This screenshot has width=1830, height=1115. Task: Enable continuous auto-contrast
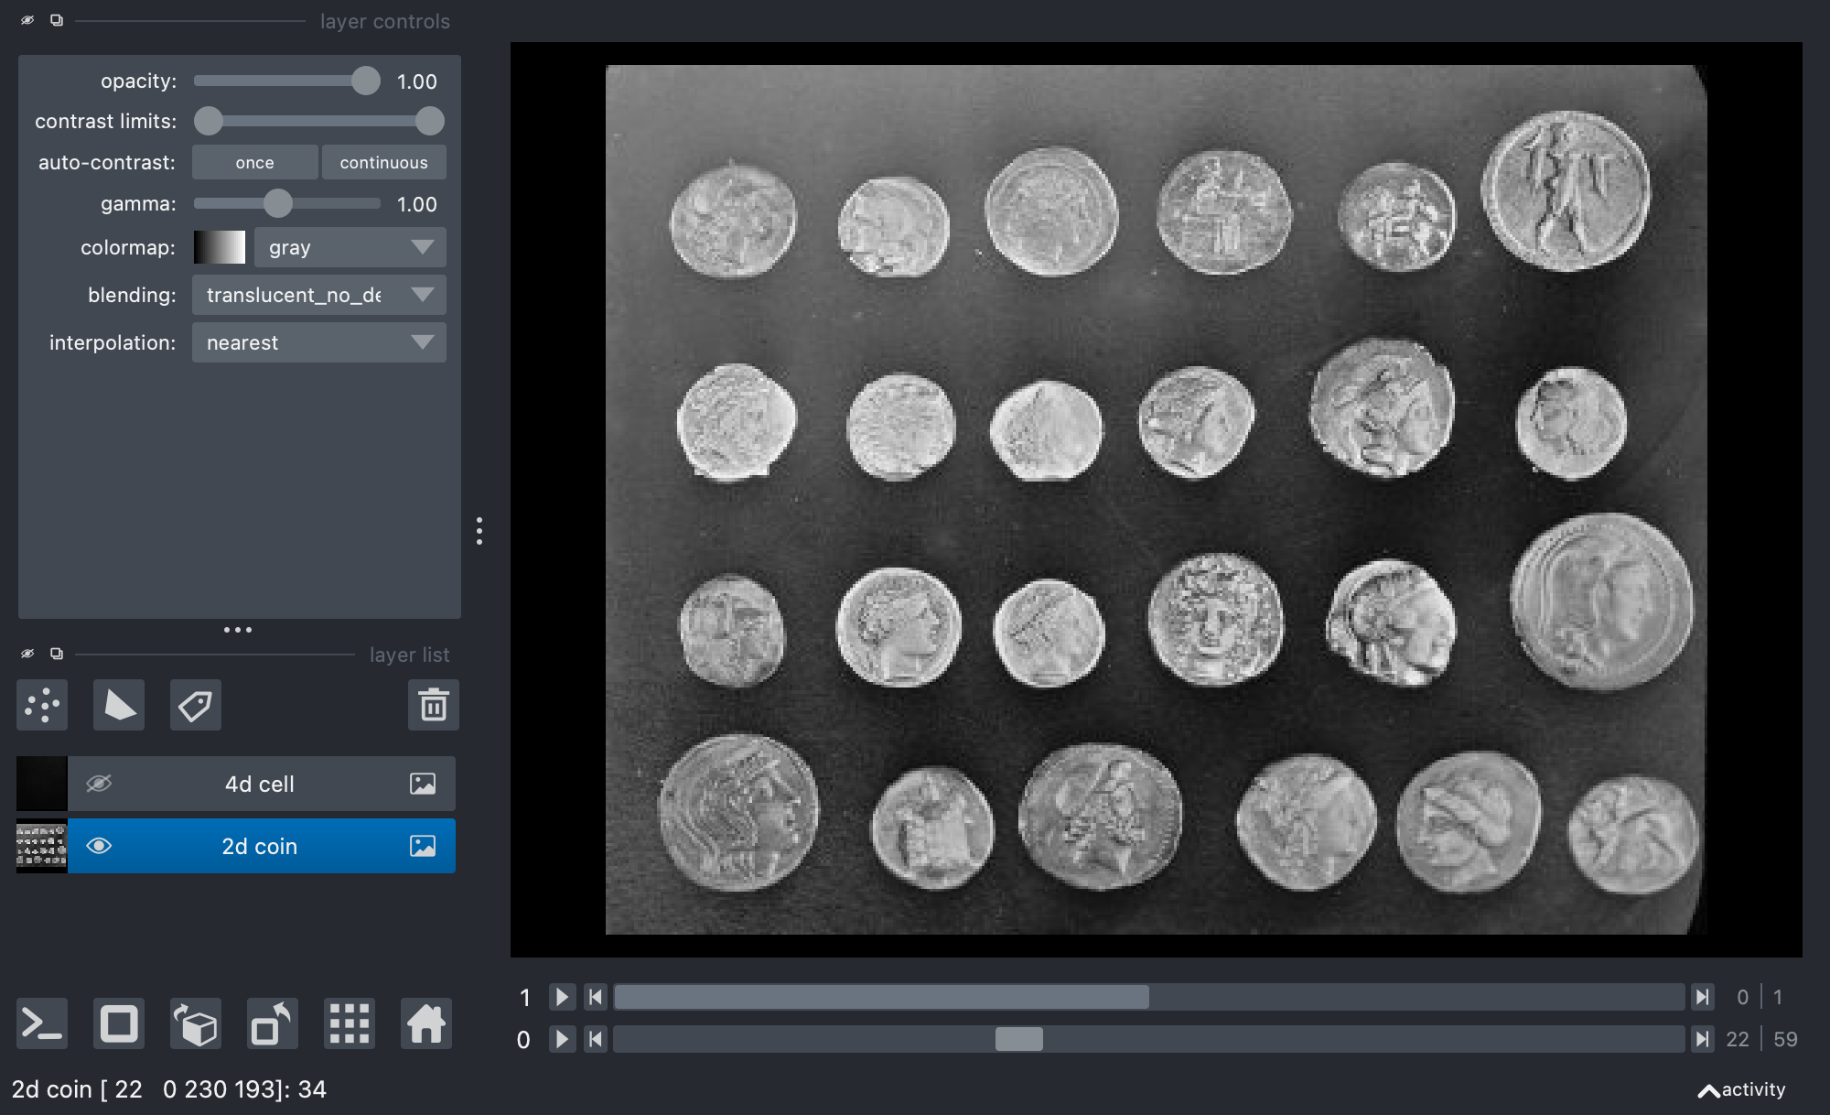pos(383,162)
